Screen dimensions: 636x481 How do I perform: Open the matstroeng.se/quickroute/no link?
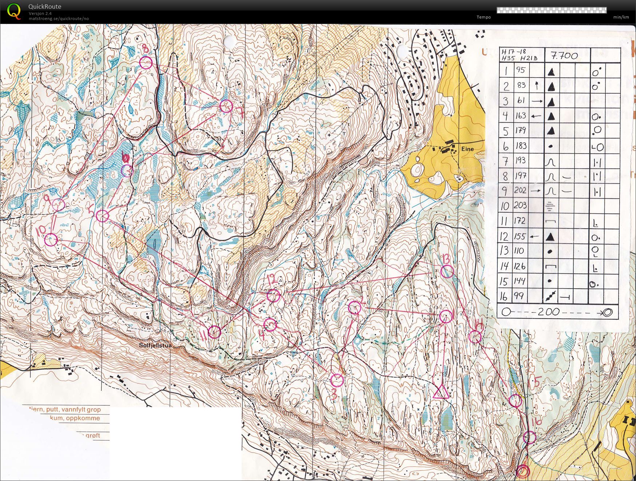point(59,19)
